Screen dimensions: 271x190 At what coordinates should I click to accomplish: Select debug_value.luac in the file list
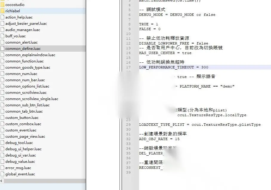tap(20, 161)
